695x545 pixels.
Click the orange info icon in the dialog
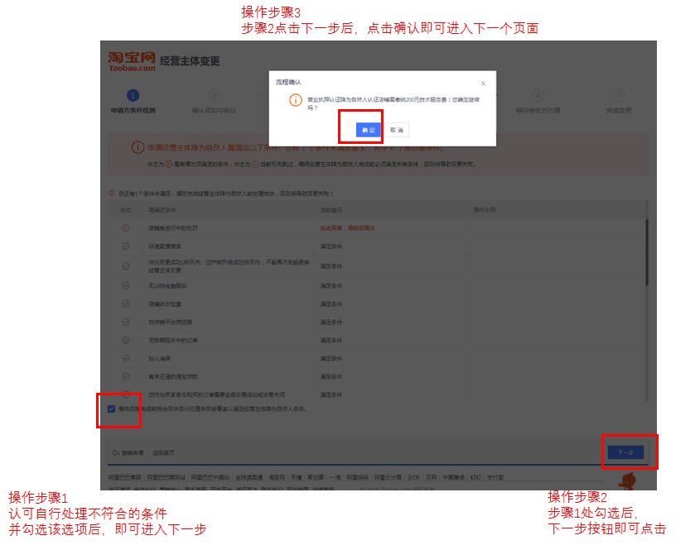[x=296, y=100]
